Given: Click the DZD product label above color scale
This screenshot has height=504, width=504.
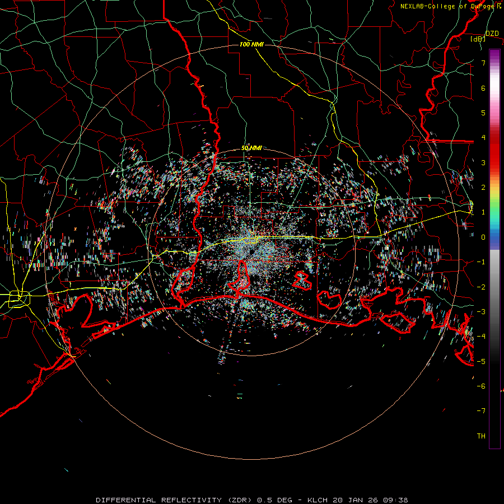Looking at the screenshot, I should 492,34.
